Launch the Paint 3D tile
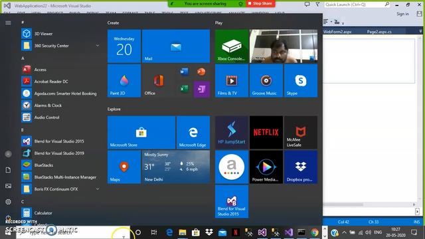The height and width of the screenshot is (239, 425). point(124,81)
